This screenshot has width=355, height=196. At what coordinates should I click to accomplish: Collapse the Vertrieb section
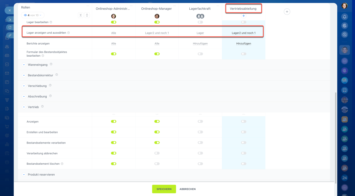click(x=24, y=107)
